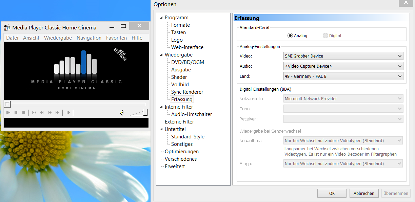Confirm the options with the OK button

332,193
